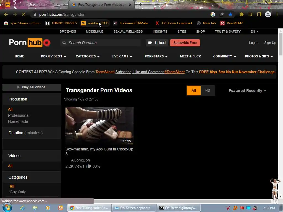The height and width of the screenshot is (212, 283).
Task: Click the blue monitor icon in the system tray
Action: coord(248,208)
